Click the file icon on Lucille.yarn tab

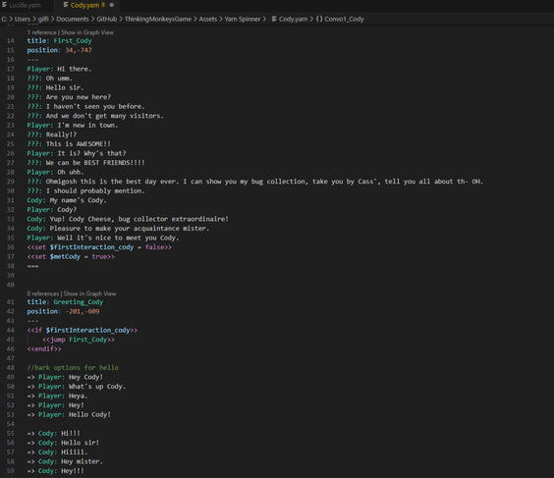[x=5, y=5]
